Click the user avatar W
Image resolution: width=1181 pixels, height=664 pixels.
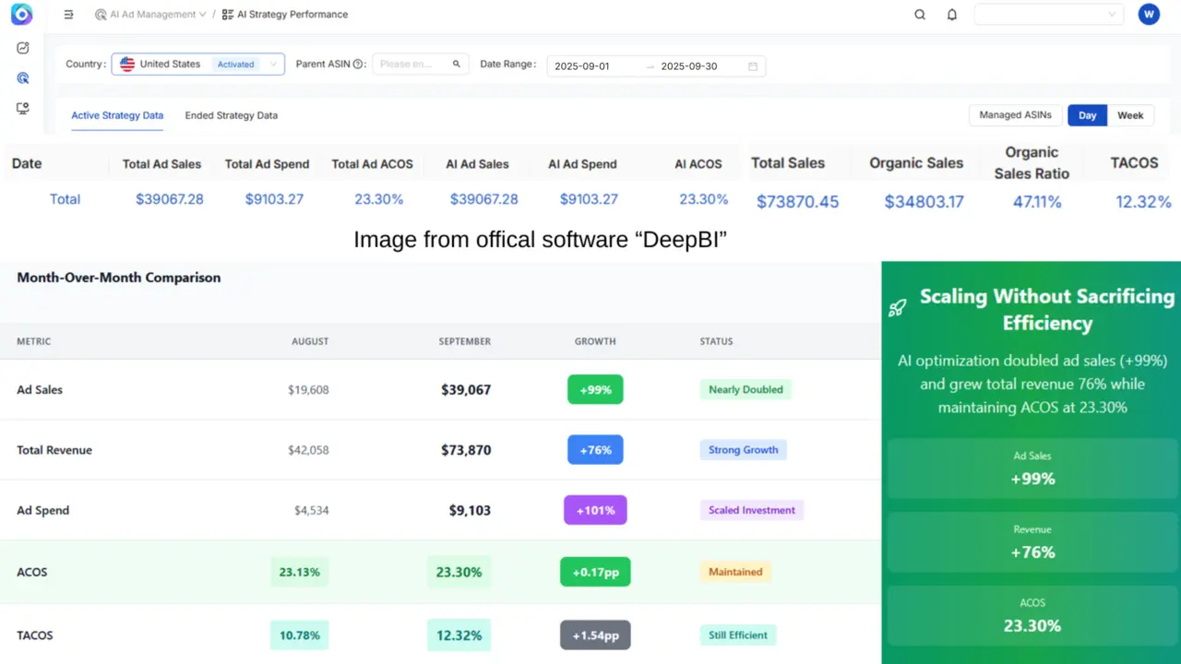1148,15
